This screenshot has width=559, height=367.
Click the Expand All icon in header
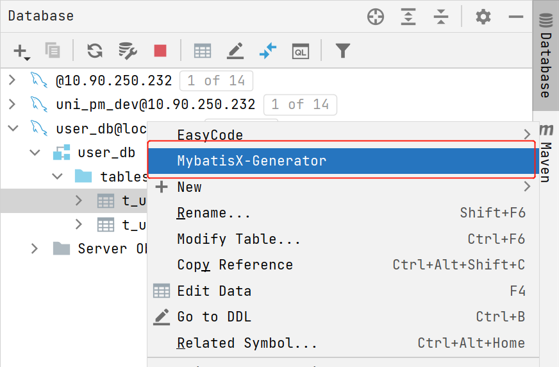pos(408,17)
